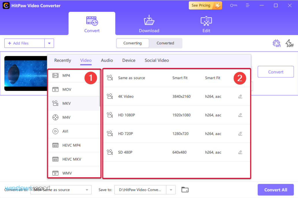Click the HEVC MKV icon
This screenshot has width=298, height=198.
tap(55, 159)
